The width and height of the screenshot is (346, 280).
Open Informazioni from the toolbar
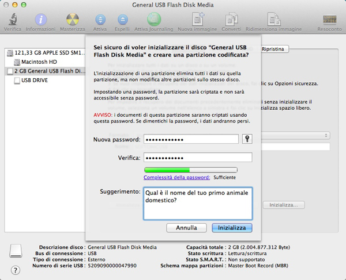[40, 19]
